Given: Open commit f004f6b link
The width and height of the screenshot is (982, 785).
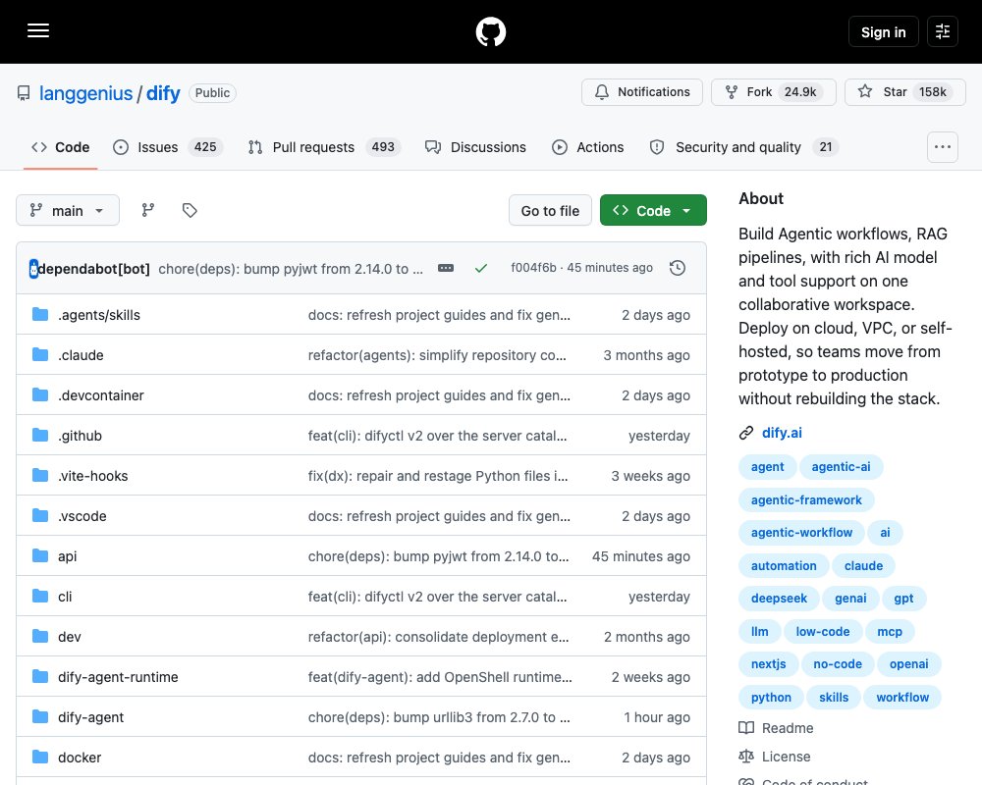Looking at the screenshot, I should [x=533, y=267].
